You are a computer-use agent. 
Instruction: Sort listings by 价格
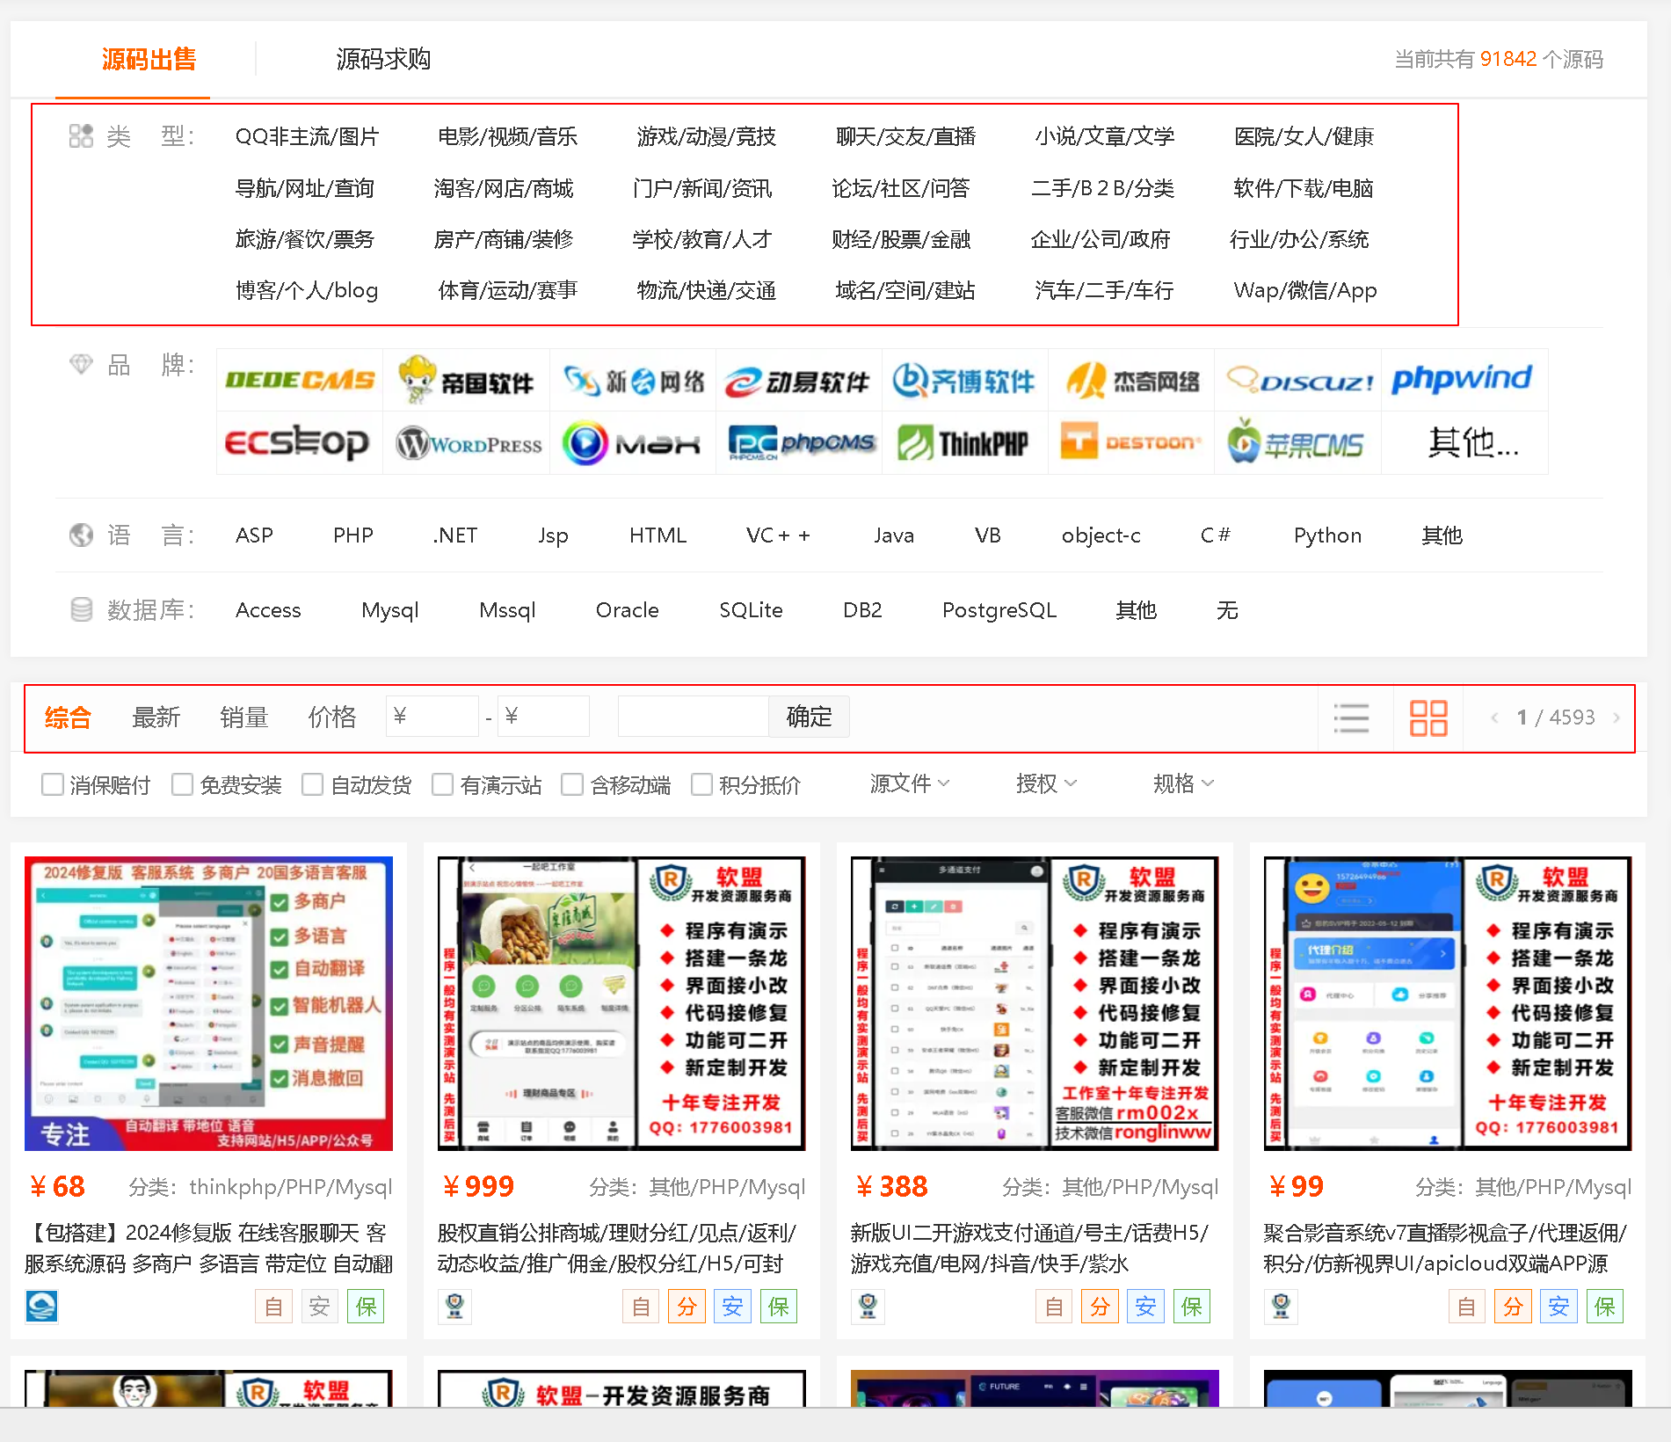tap(331, 717)
